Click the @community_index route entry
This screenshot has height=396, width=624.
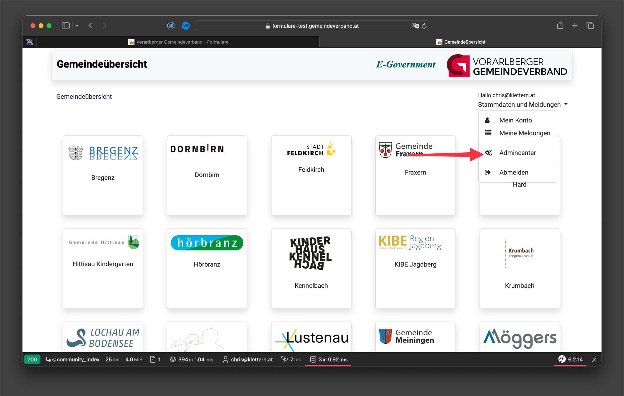coord(73,359)
